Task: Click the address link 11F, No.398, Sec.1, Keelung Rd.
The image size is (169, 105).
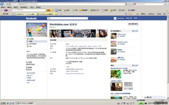Action: point(83,46)
